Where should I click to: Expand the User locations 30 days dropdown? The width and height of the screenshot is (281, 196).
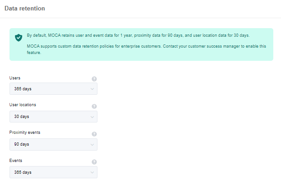tap(53, 117)
